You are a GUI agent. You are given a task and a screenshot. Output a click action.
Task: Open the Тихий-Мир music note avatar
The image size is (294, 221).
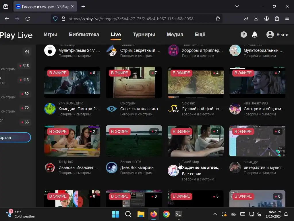tap(173, 170)
